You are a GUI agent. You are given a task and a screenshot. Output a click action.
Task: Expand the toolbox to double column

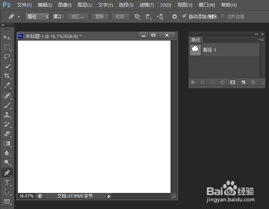pyautogui.click(x=3, y=25)
